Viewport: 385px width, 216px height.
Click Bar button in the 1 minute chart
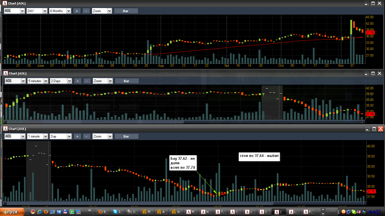click(x=127, y=136)
